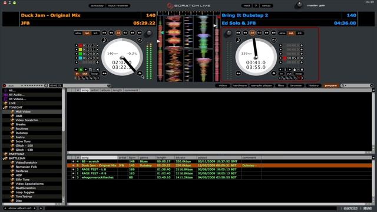The width and height of the screenshot is (377, 212).
Task: Click the input reverse button
Action: (118, 5)
